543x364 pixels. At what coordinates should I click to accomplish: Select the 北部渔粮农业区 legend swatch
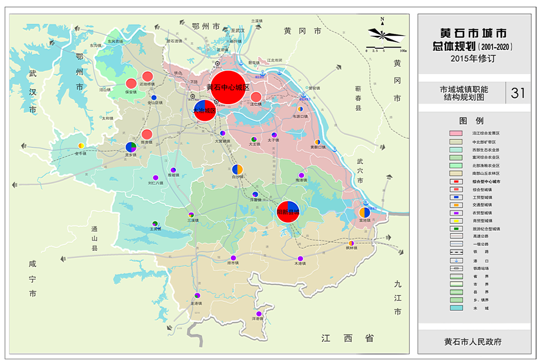456,166
